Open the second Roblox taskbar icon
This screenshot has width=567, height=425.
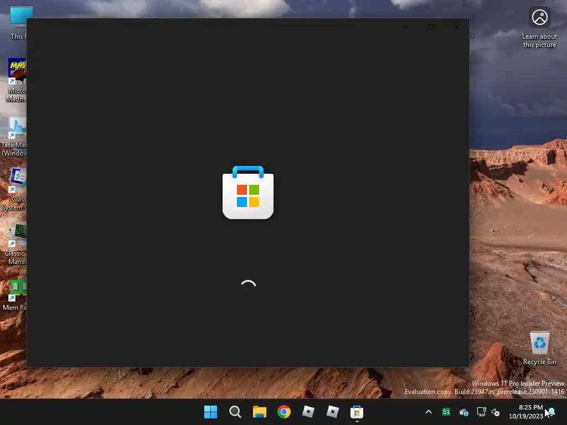[332, 412]
